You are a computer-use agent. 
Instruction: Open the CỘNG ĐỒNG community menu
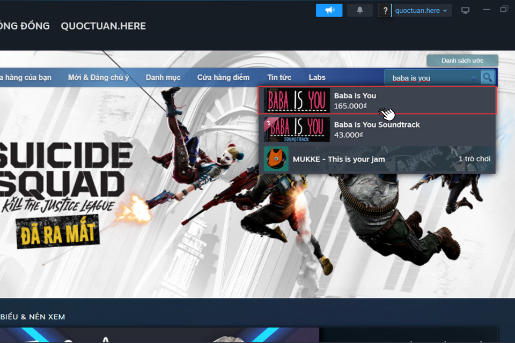pyautogui.click(x=25, y=26)
